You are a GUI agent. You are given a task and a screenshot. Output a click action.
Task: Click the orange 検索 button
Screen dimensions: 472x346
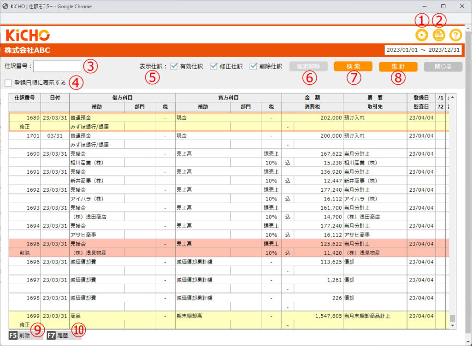[x=353, y=66]
